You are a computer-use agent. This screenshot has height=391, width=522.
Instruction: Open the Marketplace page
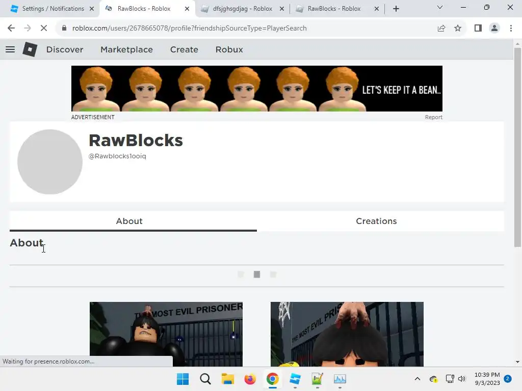point(126,49)
